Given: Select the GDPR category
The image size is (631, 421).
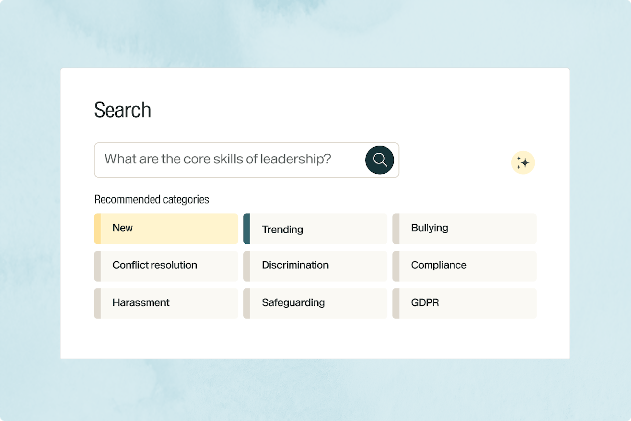Looking at the screenshot, I should (464, 303).
